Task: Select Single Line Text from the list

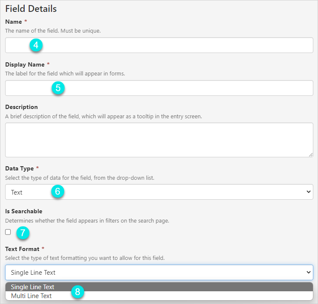Action: coord(33,287)
